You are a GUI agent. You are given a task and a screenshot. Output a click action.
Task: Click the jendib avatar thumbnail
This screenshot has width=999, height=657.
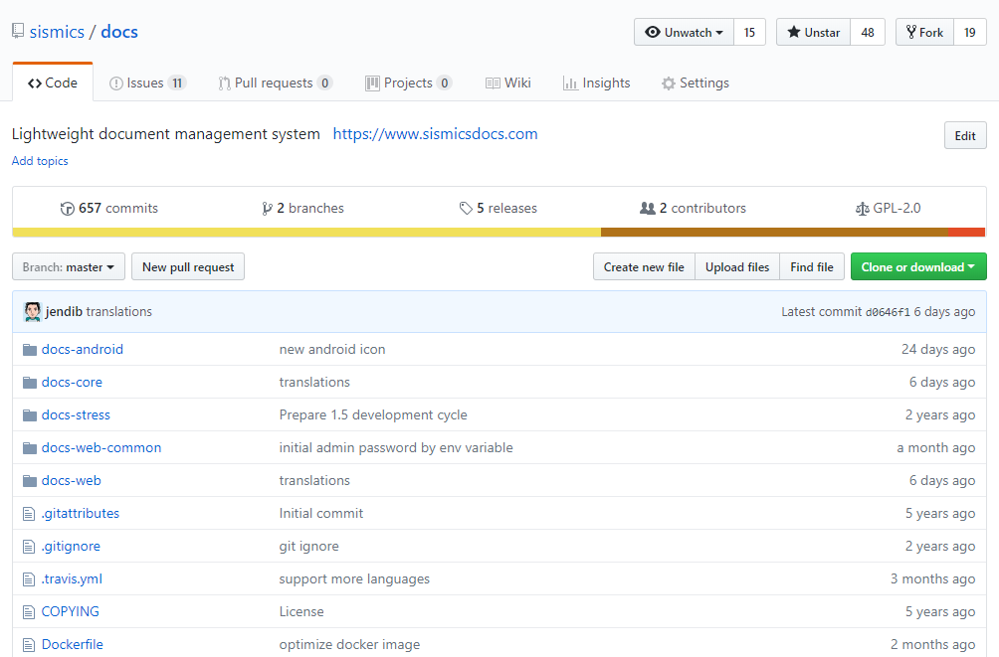click(33, 311)
